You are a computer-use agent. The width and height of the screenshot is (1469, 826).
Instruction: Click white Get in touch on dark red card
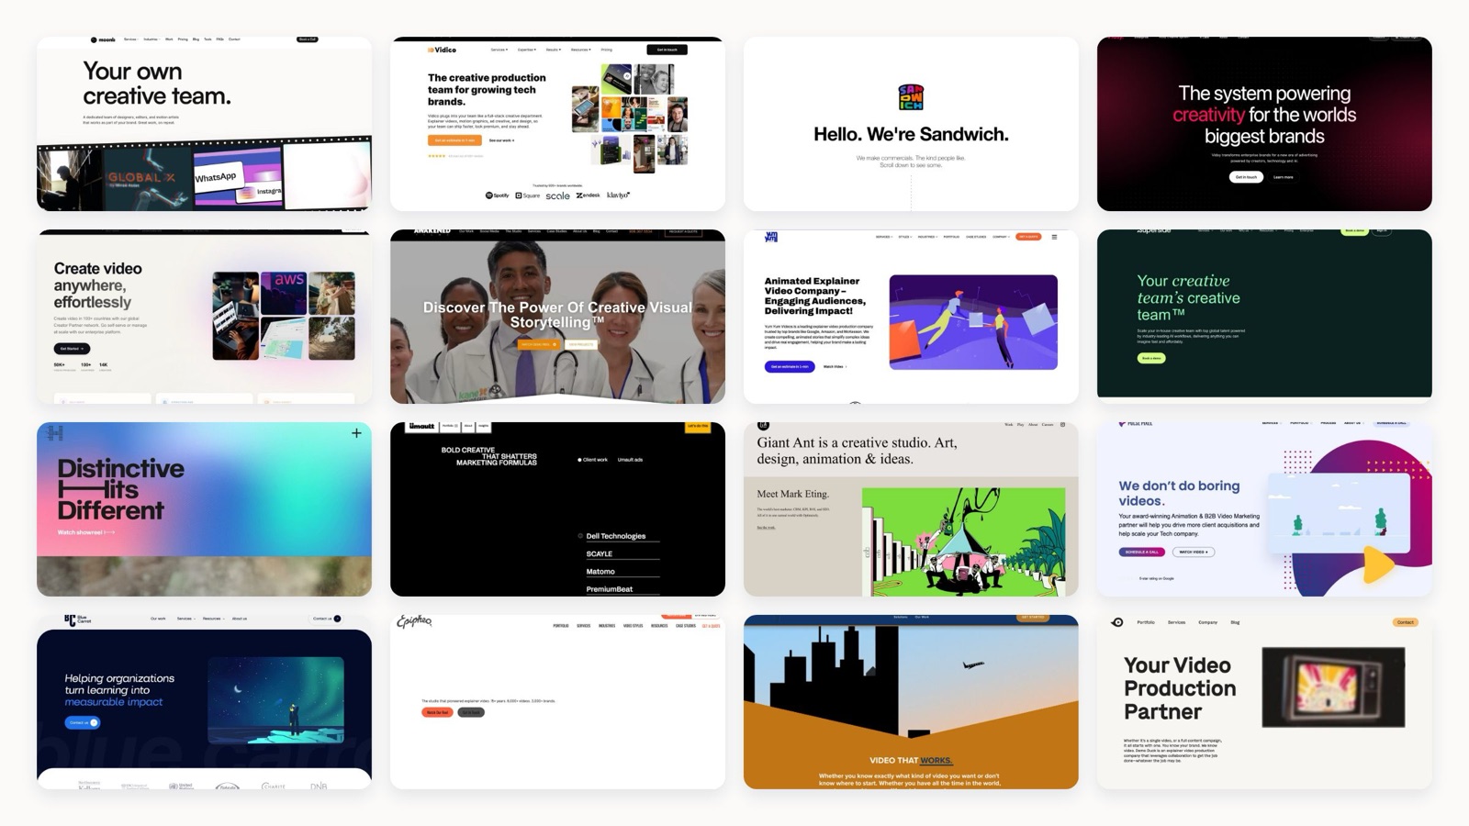pos(1246,177)
